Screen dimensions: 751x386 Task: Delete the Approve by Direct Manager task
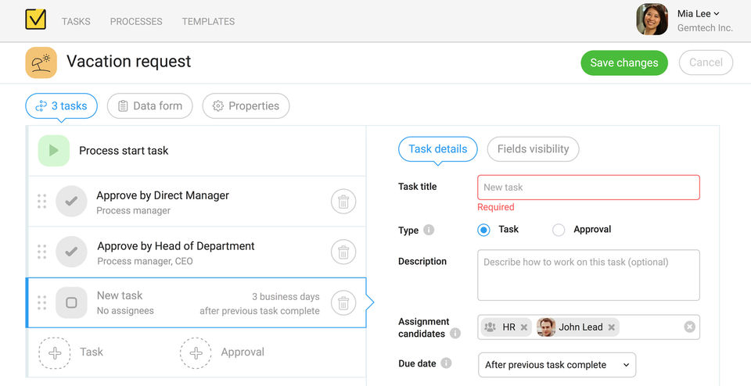[x=343, y=202]
